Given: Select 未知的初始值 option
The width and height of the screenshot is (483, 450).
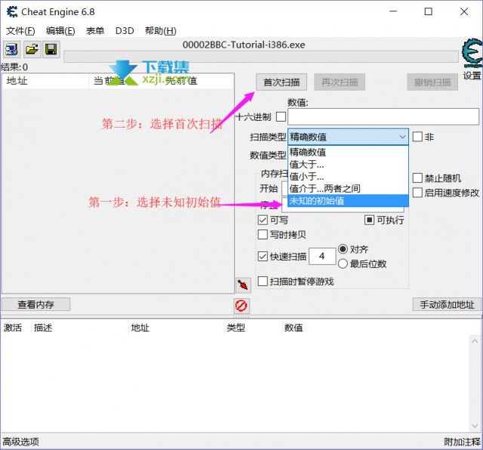Looking at the screenshot, I should pos(348,201).
